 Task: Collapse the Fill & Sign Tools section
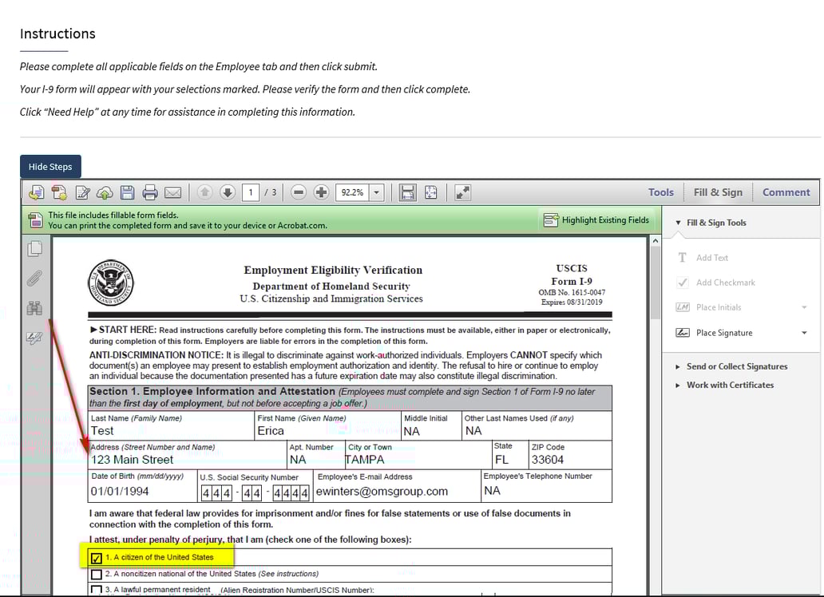pyautogui.click(x=678, y=223)
